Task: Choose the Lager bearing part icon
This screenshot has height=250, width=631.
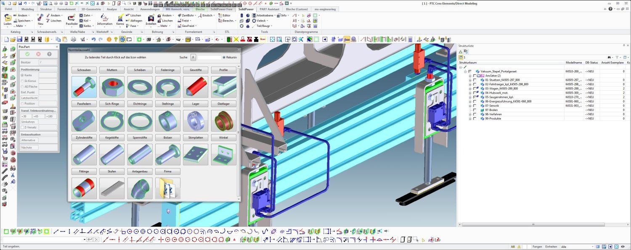Action: [196, 121]
